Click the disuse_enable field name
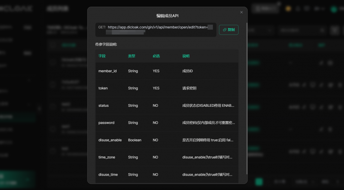The width and height of the screenshot is (344, 190). point(110,140)
